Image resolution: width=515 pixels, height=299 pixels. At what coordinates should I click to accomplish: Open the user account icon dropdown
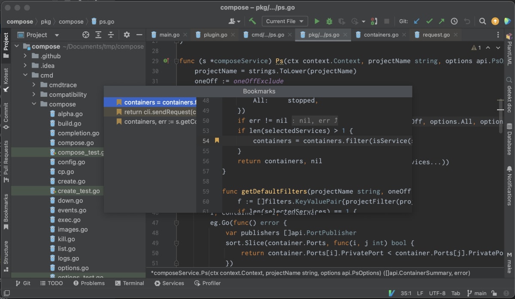[235, 21]
